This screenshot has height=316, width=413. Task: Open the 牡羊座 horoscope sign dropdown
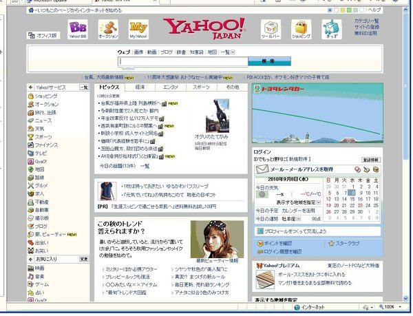(x=299, y=219)
